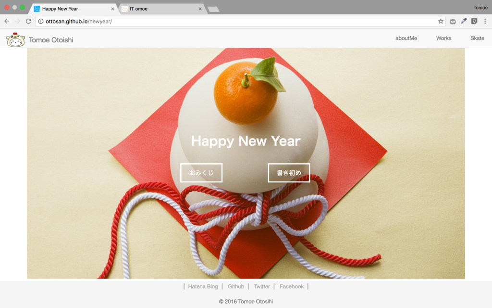Bookmark this page with the star icon
492x308 pixels.
[441, 21]
